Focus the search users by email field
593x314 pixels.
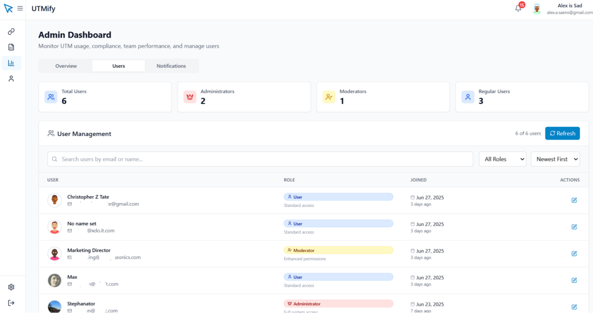click(x=260, y=159)
